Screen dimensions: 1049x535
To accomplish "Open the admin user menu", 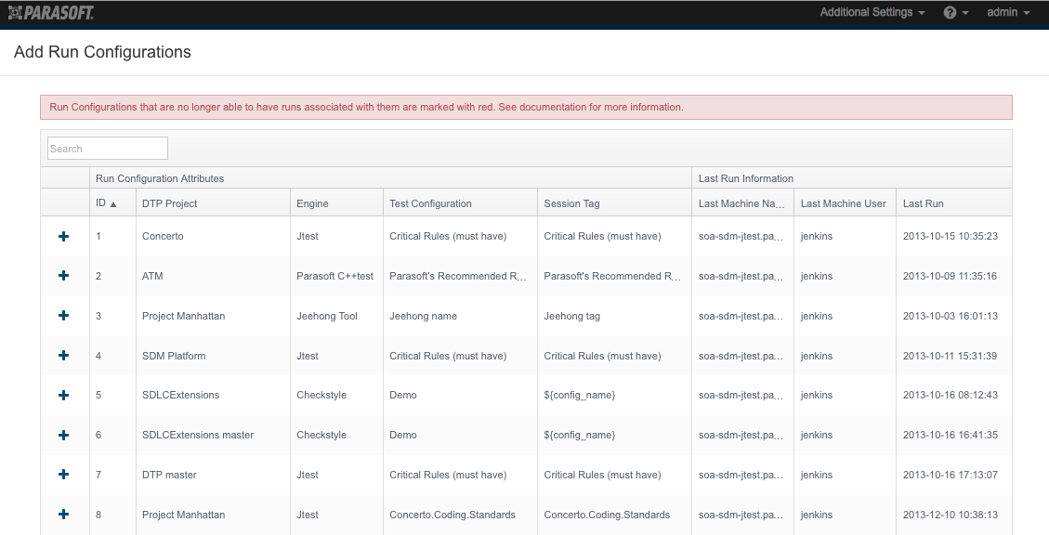I will (x=1008, y=12).
